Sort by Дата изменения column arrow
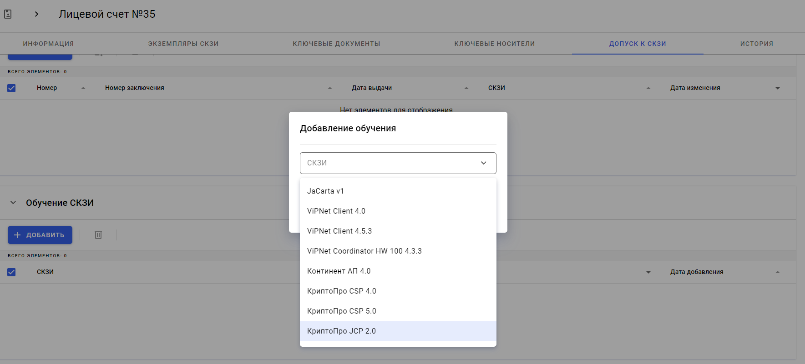 point(778,88)
